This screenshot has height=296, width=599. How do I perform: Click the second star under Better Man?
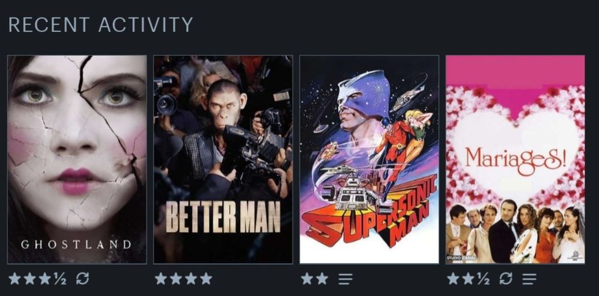pyautogui.click(x=176, y=279)
